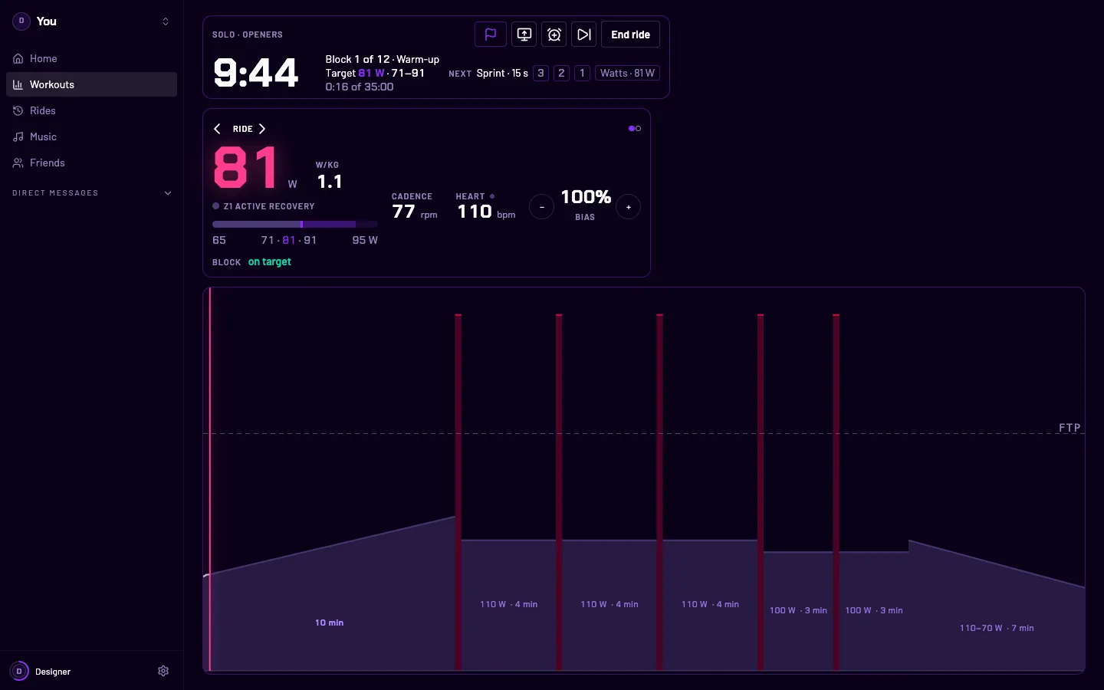Click the 81 W power readout

(246, 167)
